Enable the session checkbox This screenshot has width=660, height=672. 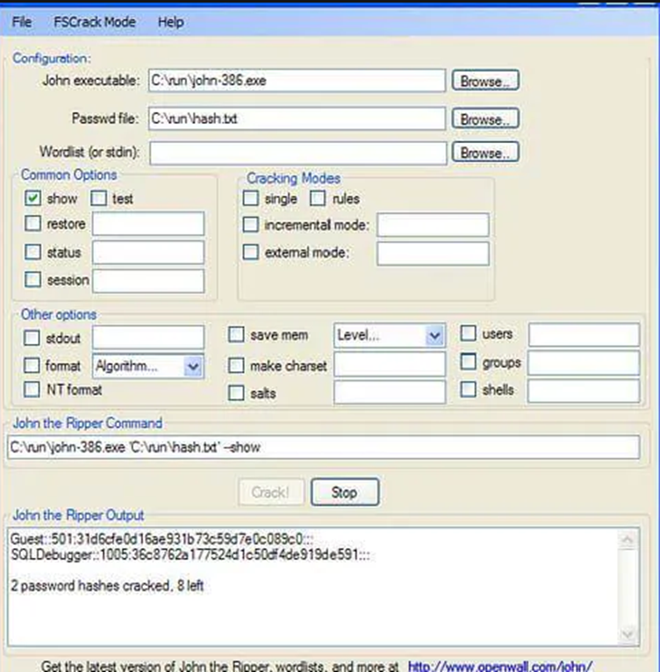(33, 280)
